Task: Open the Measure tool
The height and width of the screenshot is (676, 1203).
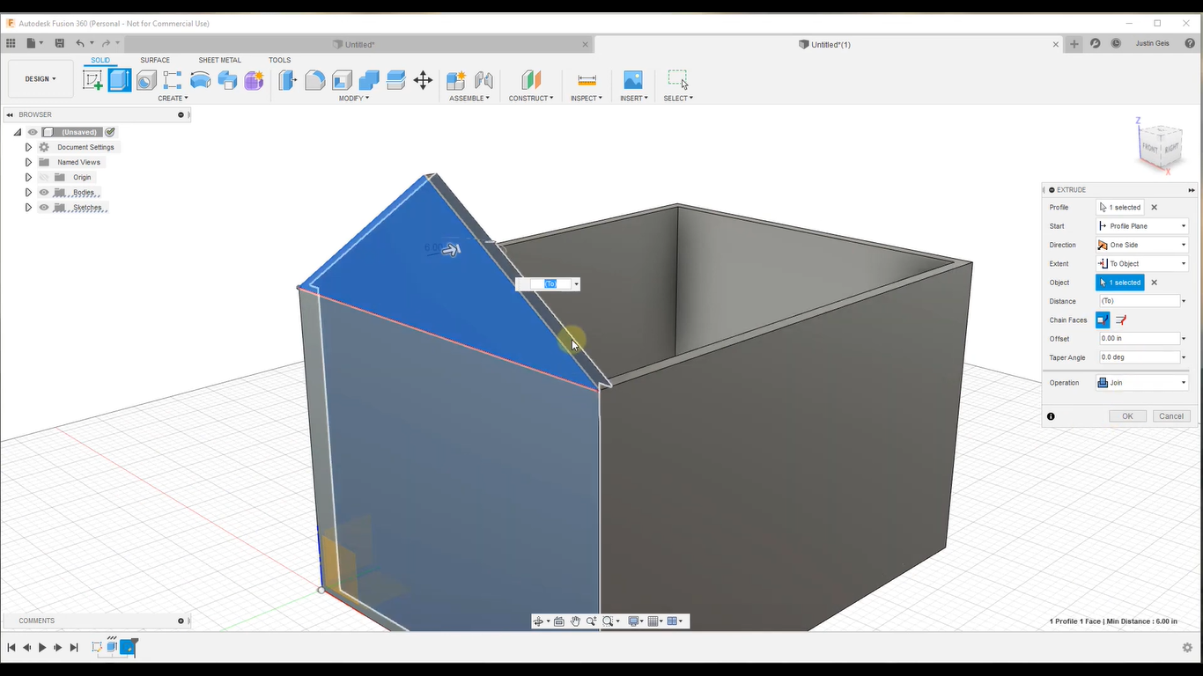Action: point(587,80)
